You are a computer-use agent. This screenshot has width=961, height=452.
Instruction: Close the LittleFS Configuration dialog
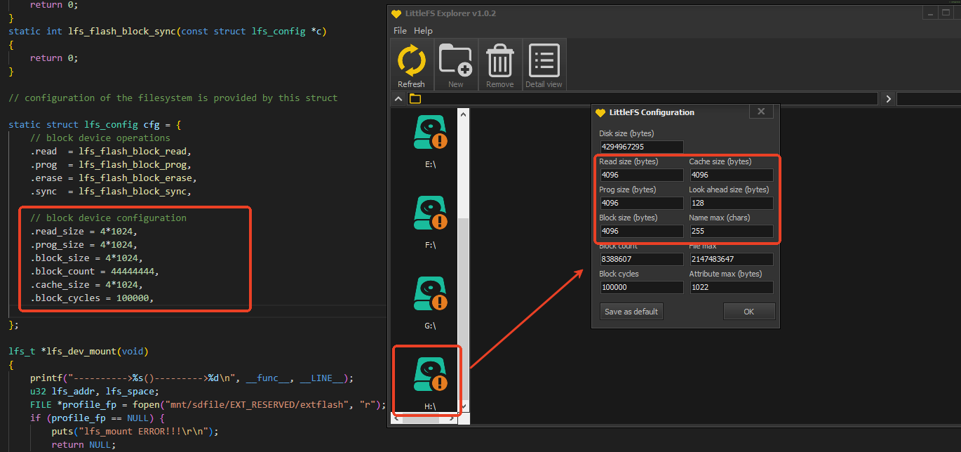click(761, 112)
